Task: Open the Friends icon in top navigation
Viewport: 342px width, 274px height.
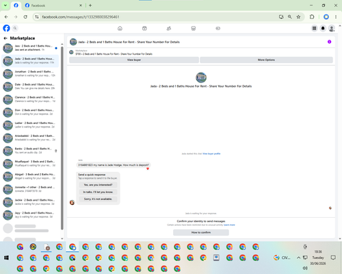Action: coord(169,28)
